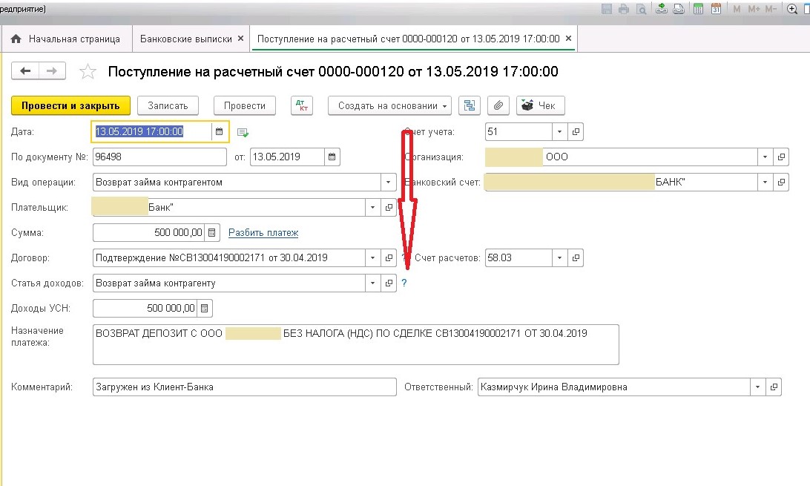The width and height of the screenshot is (810, 486).
Task: Open the Организация item with the open icon
Action: [x=782, y=157]
